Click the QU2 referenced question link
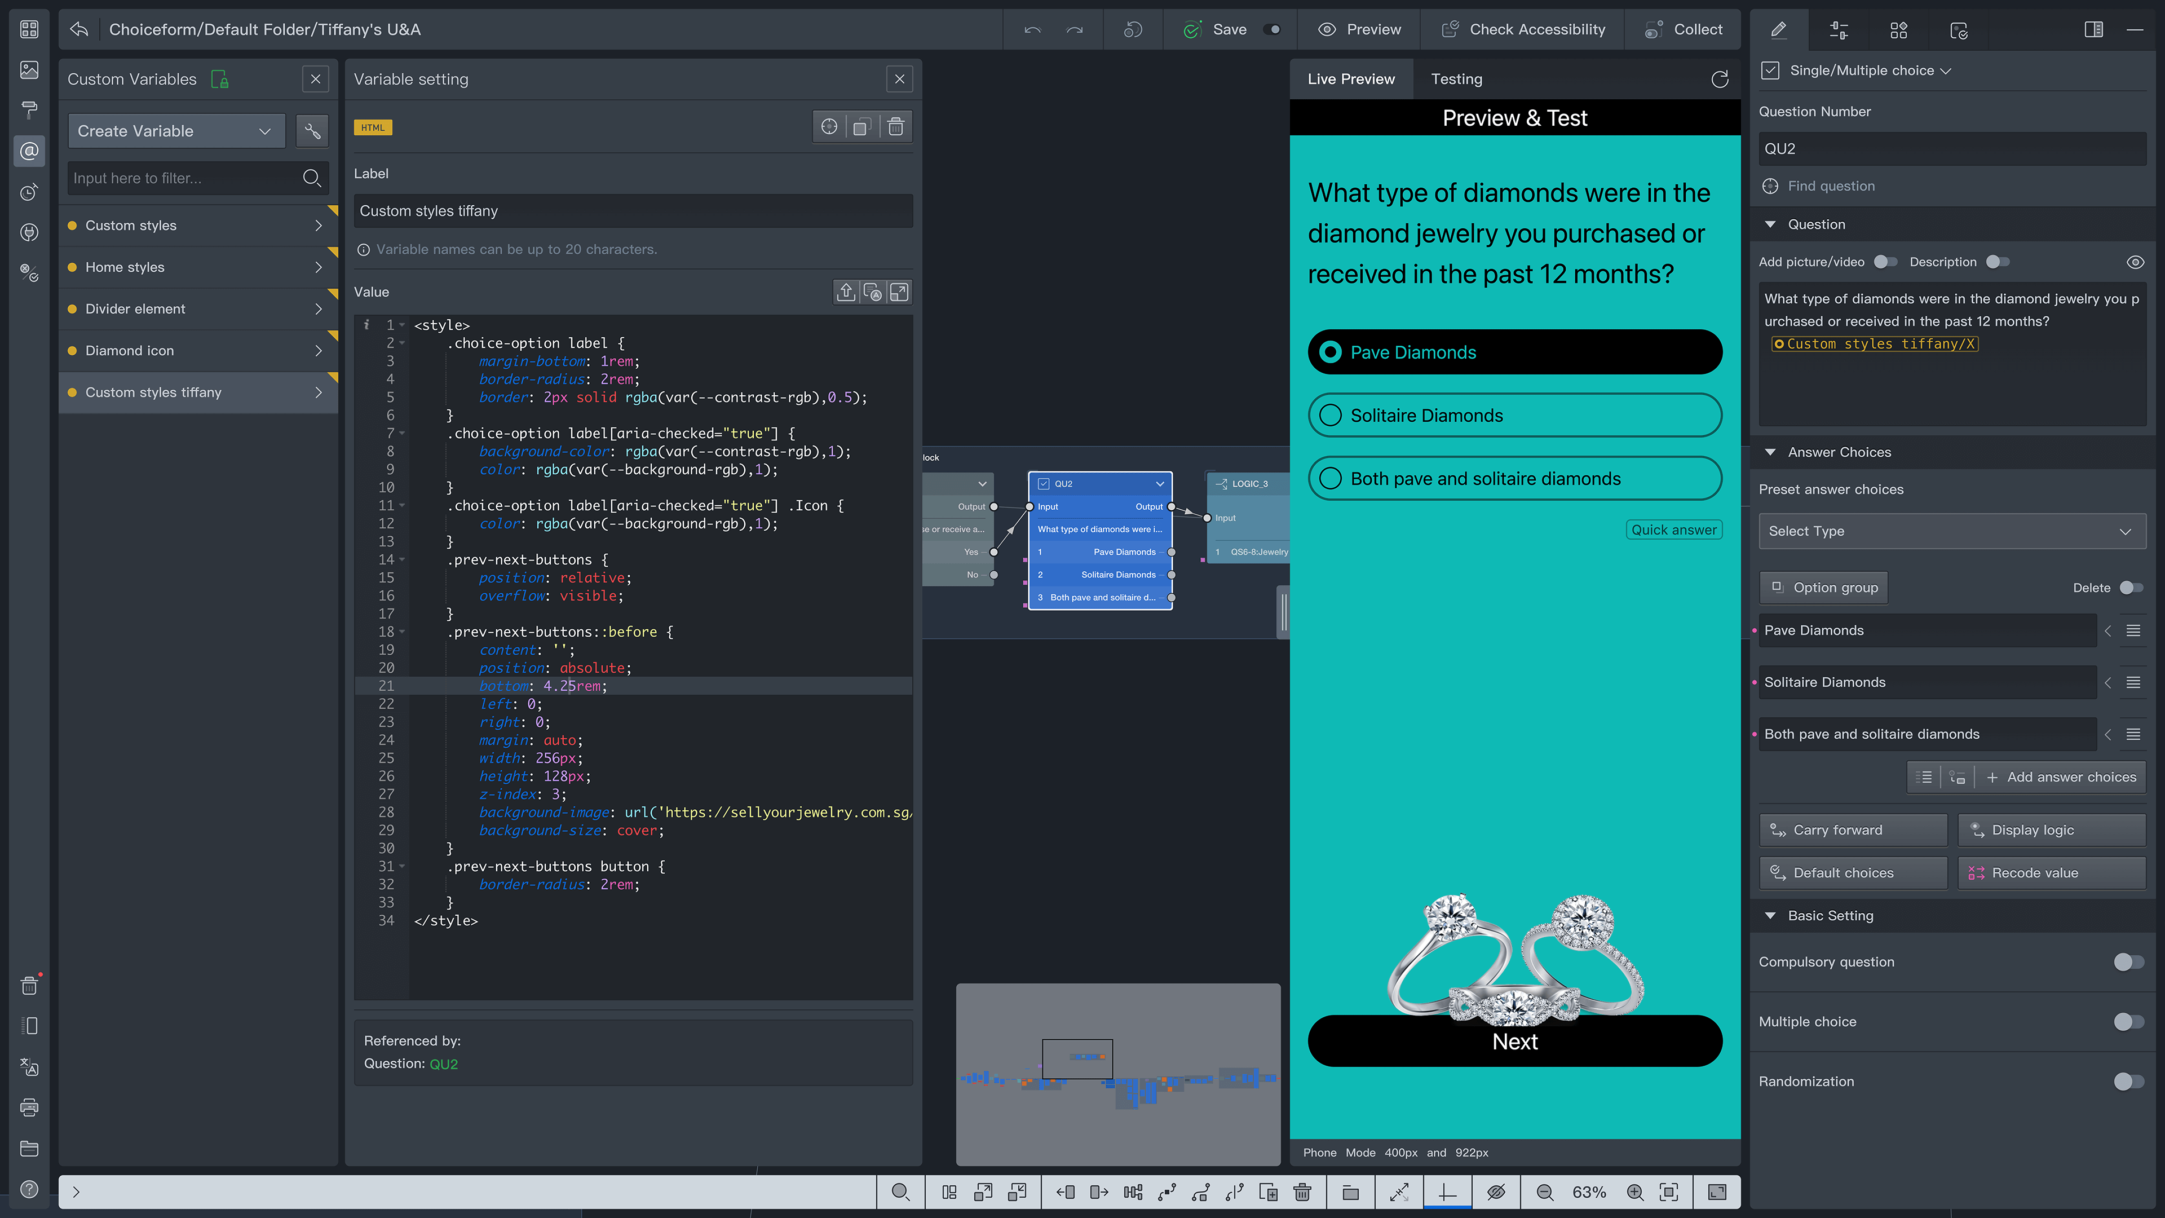Screen dimensions: 2165x1218 coord(444,1063)
